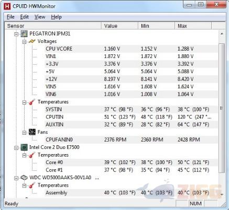229x210 pixels.
Task: Open the View menu
Action: click(40, 17)
